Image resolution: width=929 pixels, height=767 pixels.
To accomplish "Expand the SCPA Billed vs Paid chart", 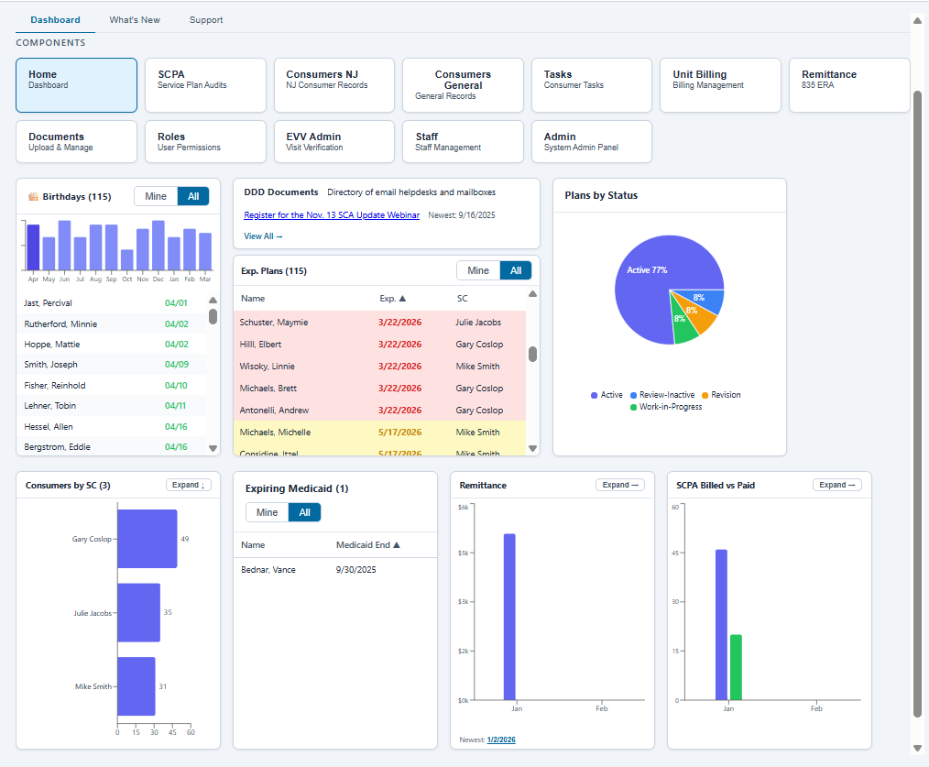I will pyautogui.click(x=836, y=485).
